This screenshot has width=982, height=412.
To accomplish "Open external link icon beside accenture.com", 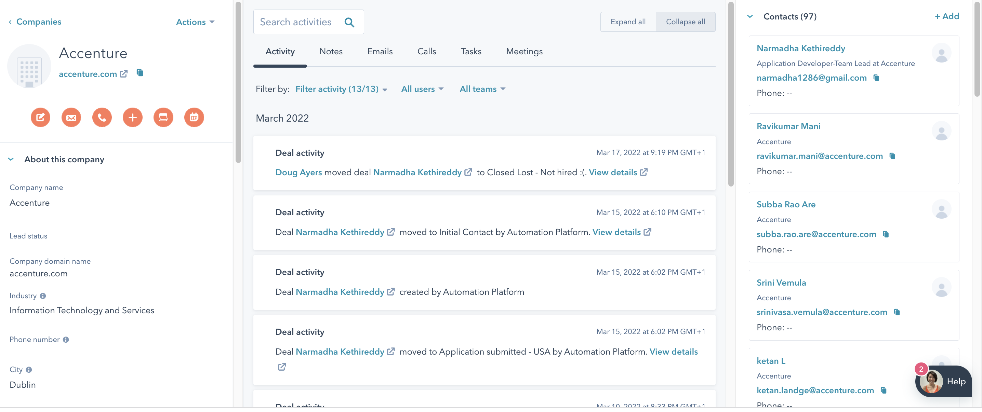I will coord(123,74).
